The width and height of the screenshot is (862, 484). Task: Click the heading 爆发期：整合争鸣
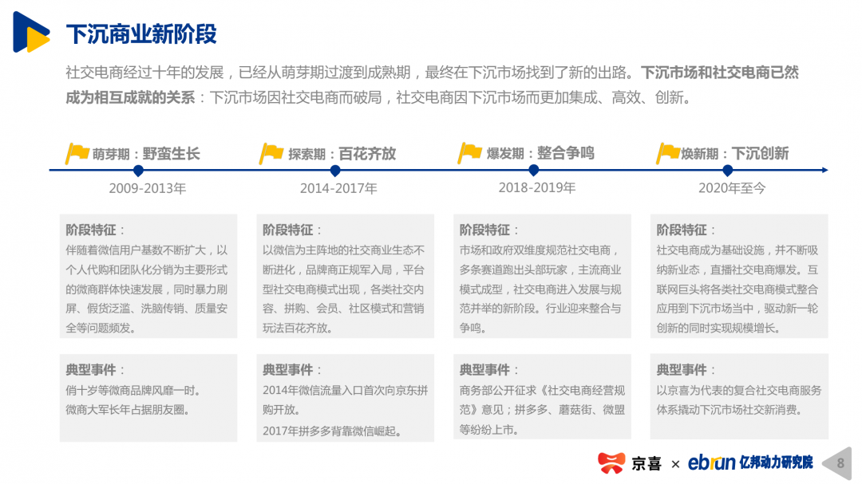(540, 153)
